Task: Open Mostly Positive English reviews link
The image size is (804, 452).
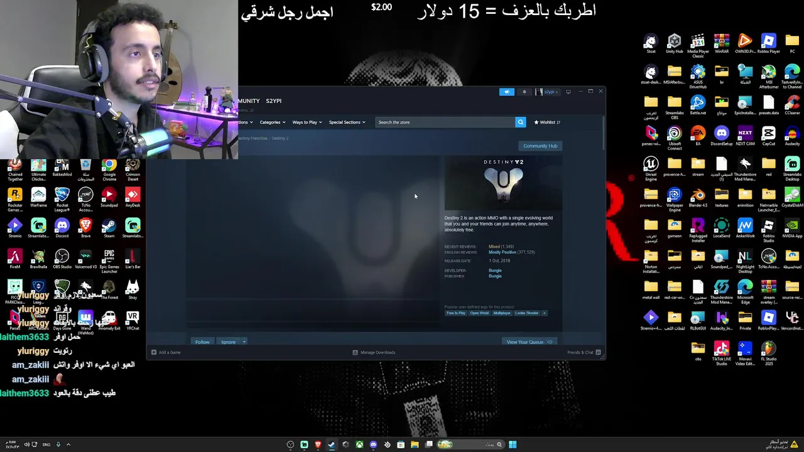Action: tap(503, 252)
